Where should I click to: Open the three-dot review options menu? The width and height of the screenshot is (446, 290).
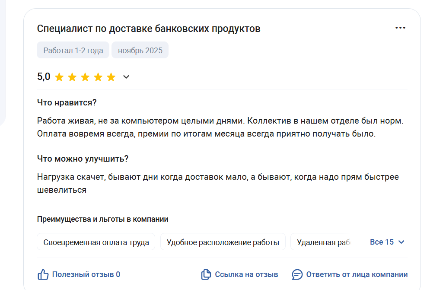(x=400, y=28)
